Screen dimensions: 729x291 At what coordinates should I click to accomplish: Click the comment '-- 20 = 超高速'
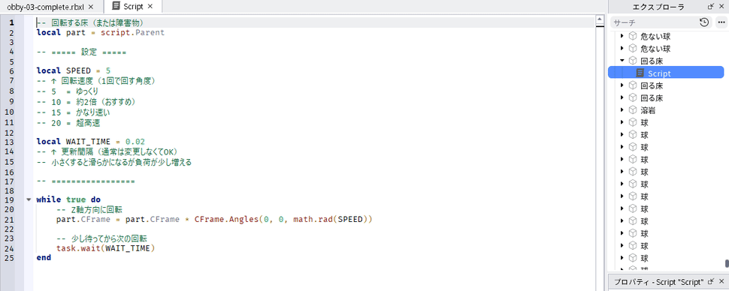point(68,124)
